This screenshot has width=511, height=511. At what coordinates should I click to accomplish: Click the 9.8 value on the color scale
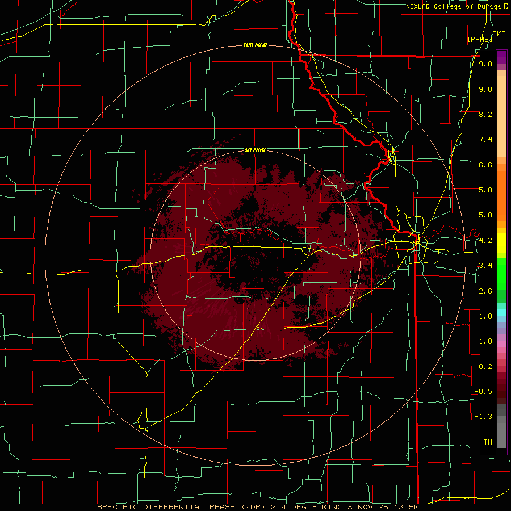(485, 64)
